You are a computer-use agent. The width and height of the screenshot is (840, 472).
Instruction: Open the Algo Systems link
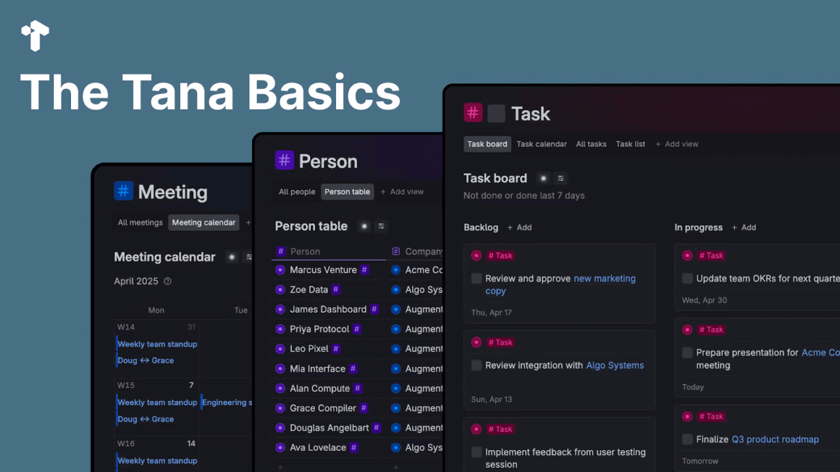[614, 365]
